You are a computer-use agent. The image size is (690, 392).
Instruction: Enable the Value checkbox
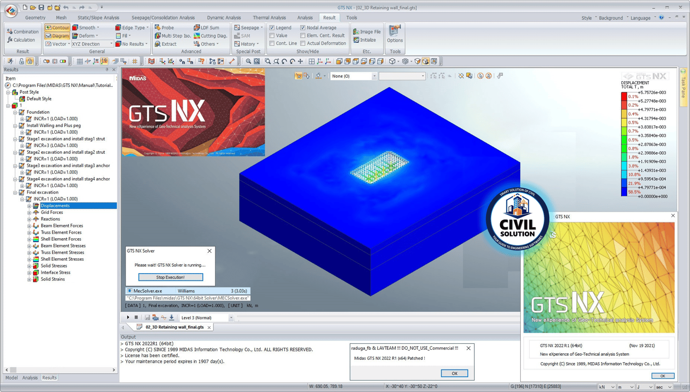coord(272,35)
